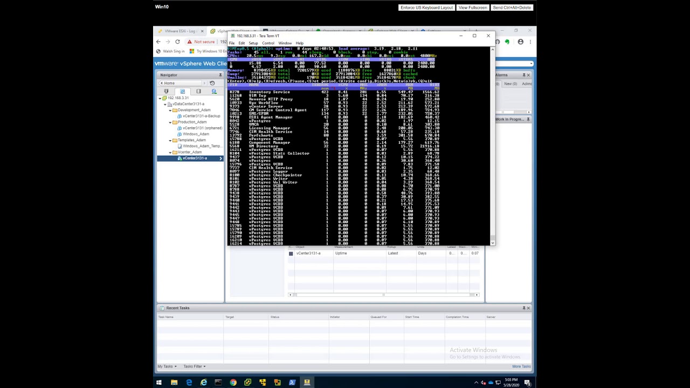
Task: Select Windows_Adam VM in tree
Action: point(194,134)
